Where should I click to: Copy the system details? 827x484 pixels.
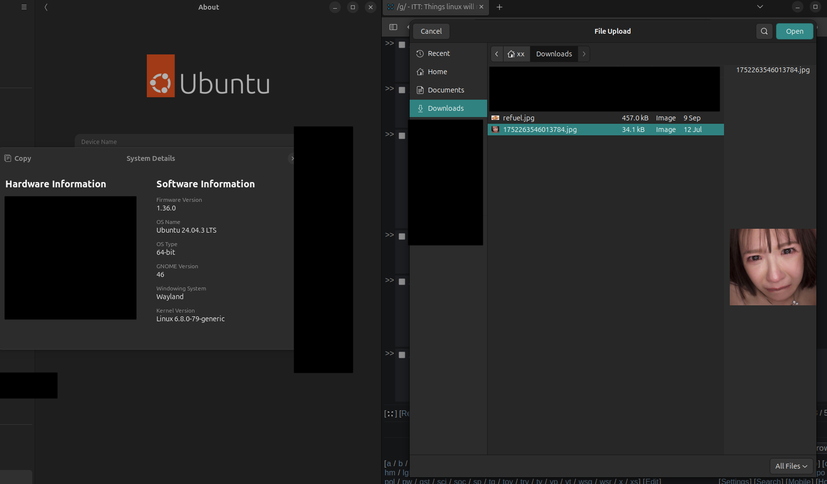[18, 158]
